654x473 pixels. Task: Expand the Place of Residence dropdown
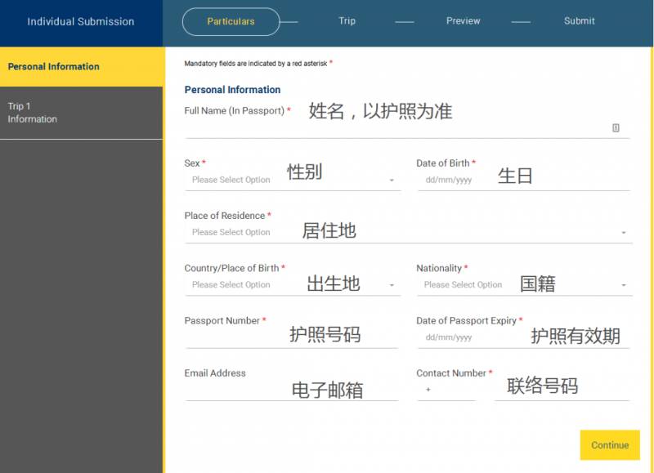(x=407, y=233)
